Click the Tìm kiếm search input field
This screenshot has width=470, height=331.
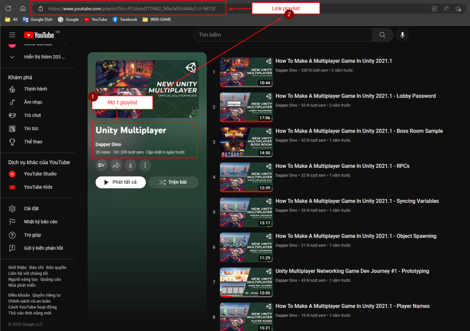pos(282,35)
